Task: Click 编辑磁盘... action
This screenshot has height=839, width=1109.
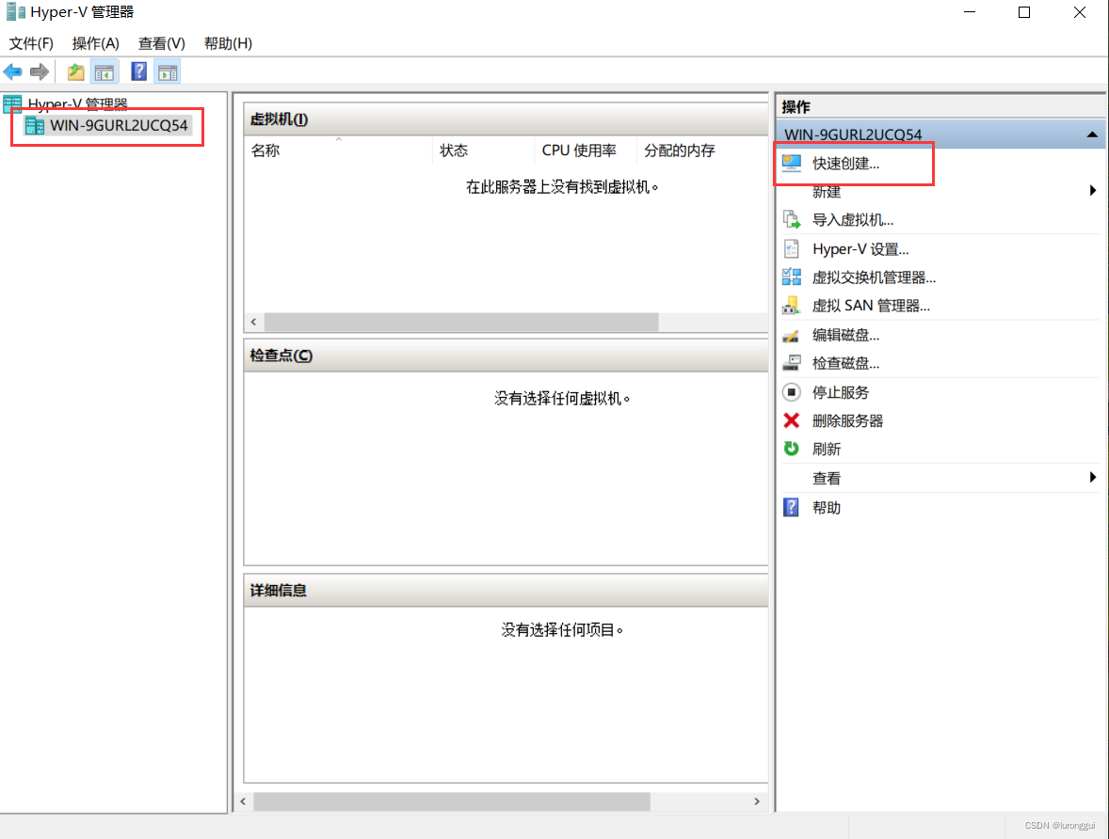Action: tap(846, 335)
